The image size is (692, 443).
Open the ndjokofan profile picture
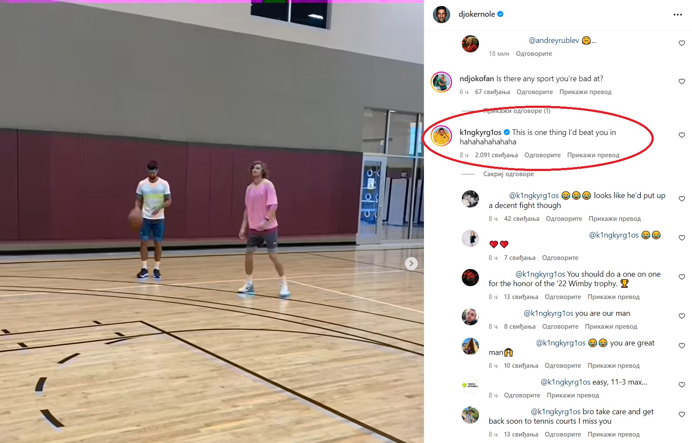[x=441, y=82]
